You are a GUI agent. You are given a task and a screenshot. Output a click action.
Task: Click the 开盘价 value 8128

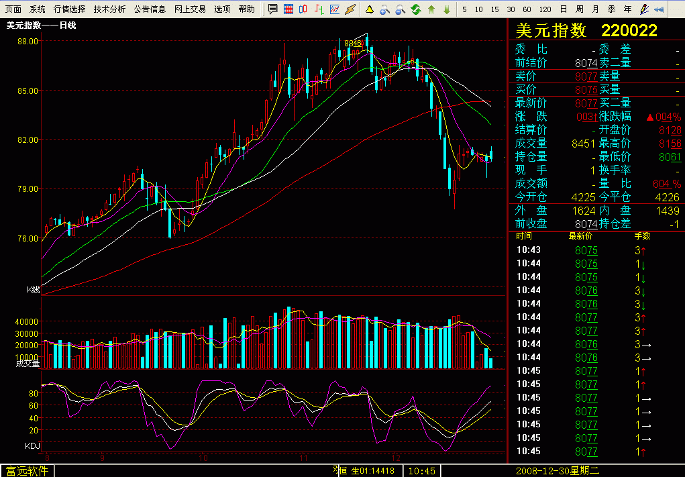[670, 130]
